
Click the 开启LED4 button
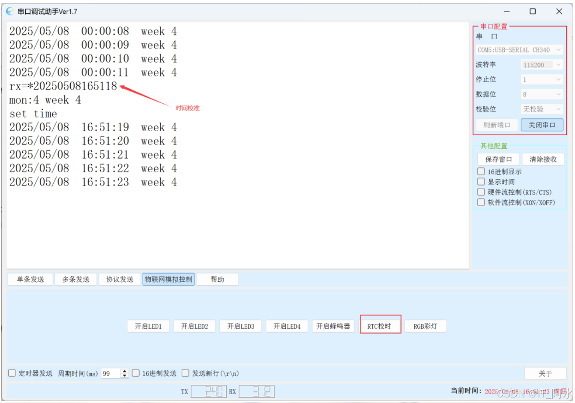(287, 326)
